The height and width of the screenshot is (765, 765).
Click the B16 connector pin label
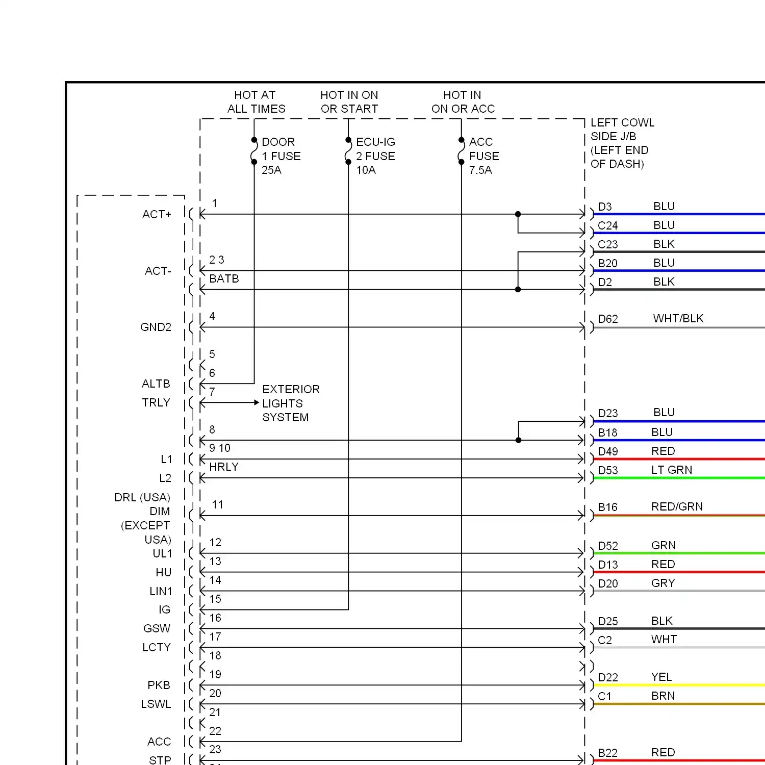[x=607, y=507]
